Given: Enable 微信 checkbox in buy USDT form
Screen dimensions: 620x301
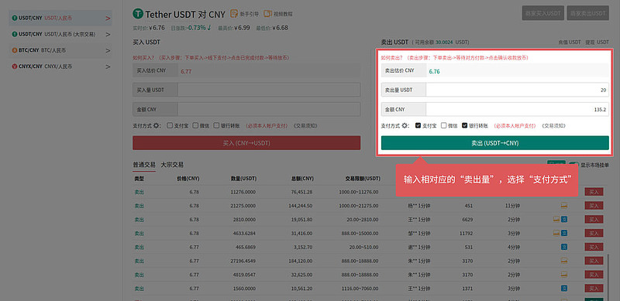Looking at the screenshot, I should [x=195, y=125].
